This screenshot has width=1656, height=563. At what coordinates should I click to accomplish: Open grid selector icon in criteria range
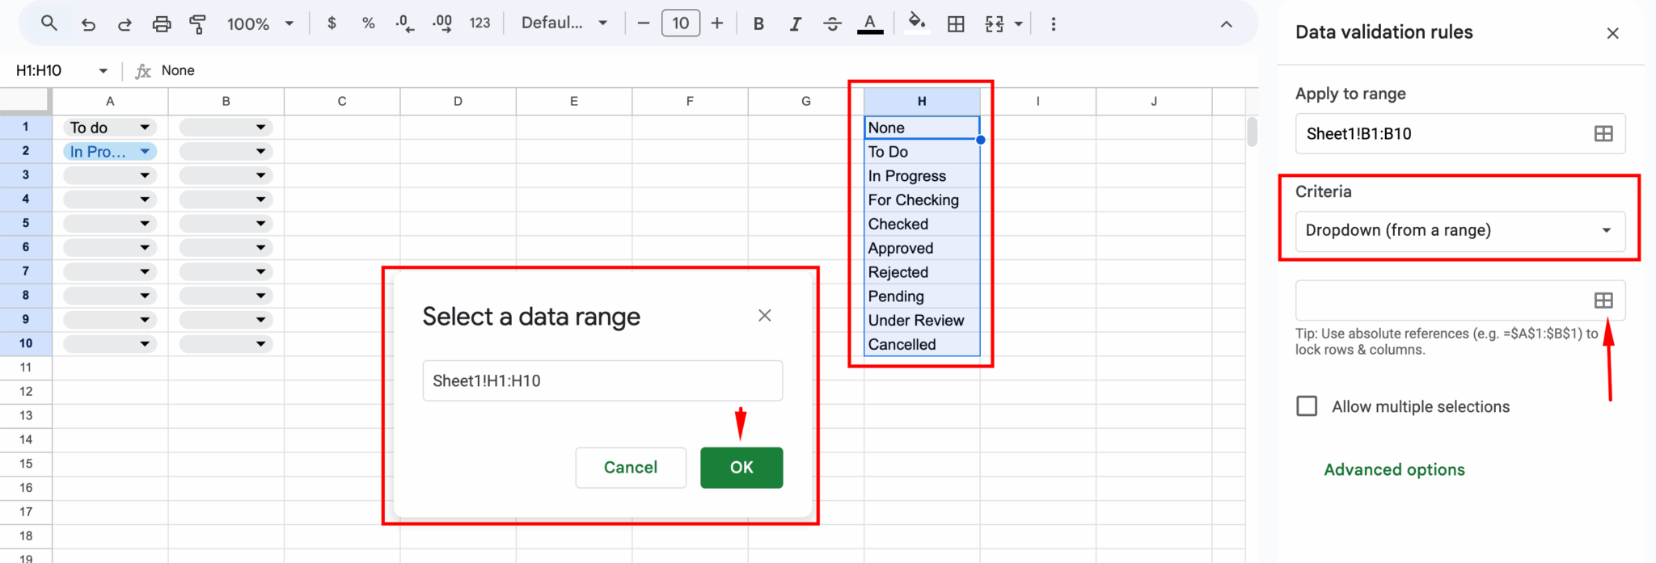coord(1603,300)
